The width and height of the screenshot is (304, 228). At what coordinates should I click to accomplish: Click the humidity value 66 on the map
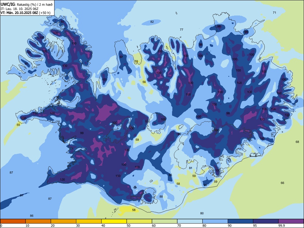(x=282, y=183)
